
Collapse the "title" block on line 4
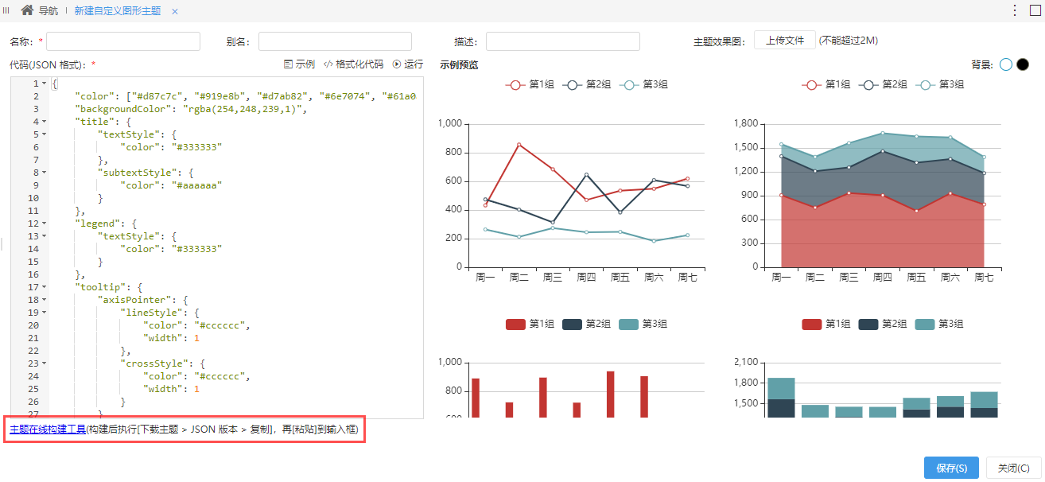(44, 122)
